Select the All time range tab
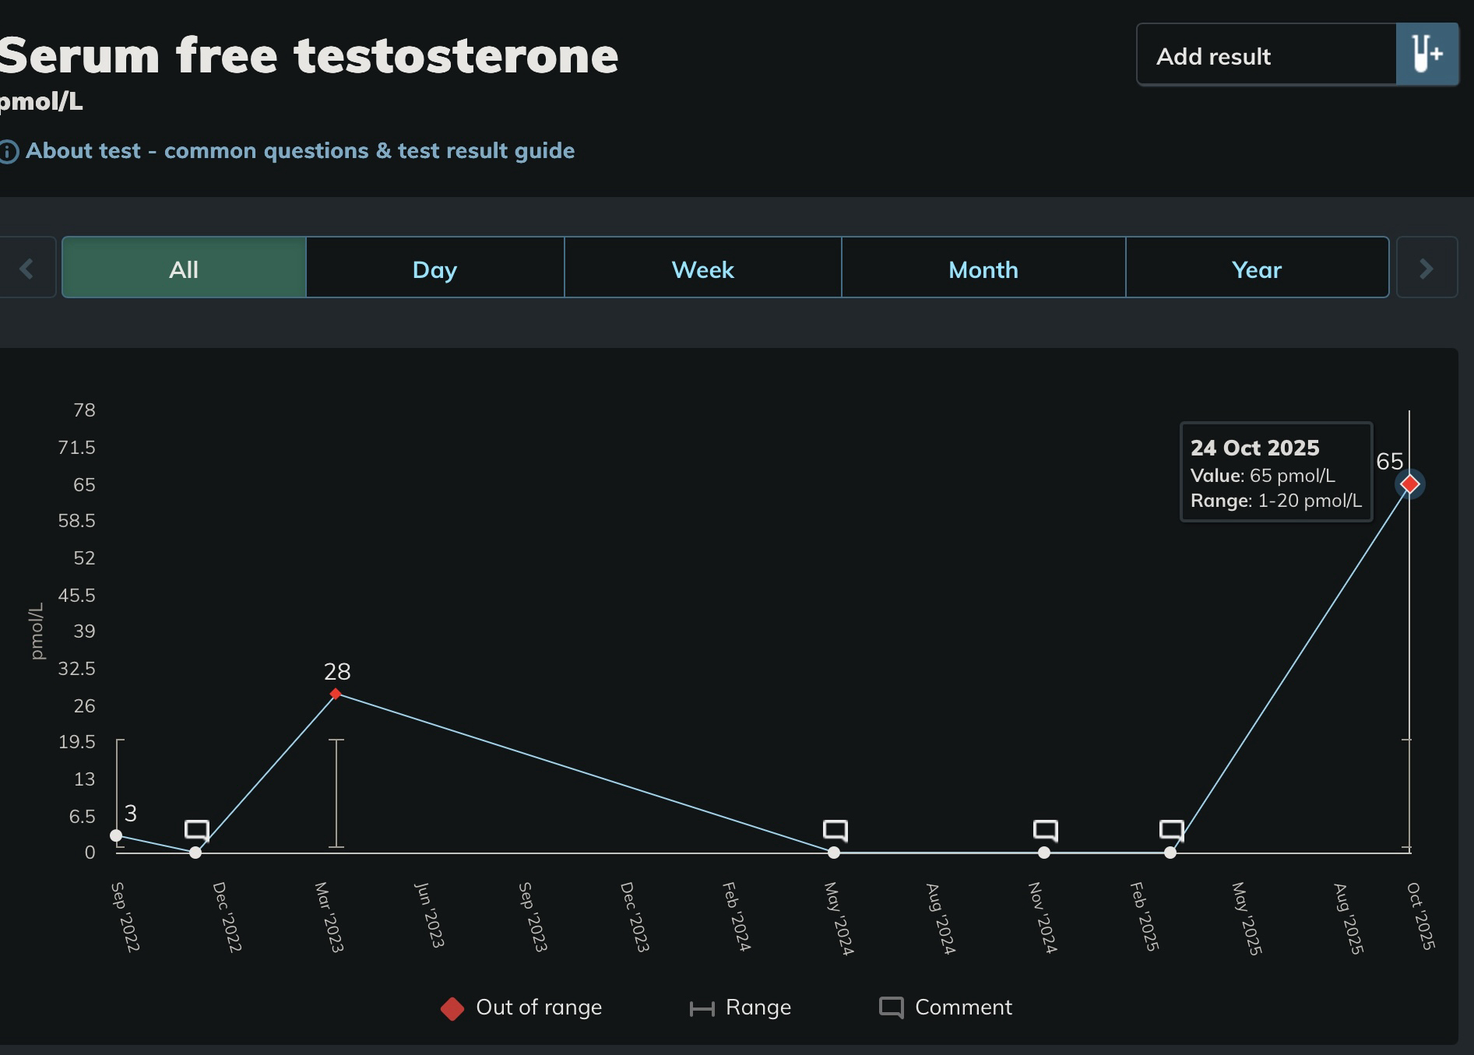 tap(184, 269)
